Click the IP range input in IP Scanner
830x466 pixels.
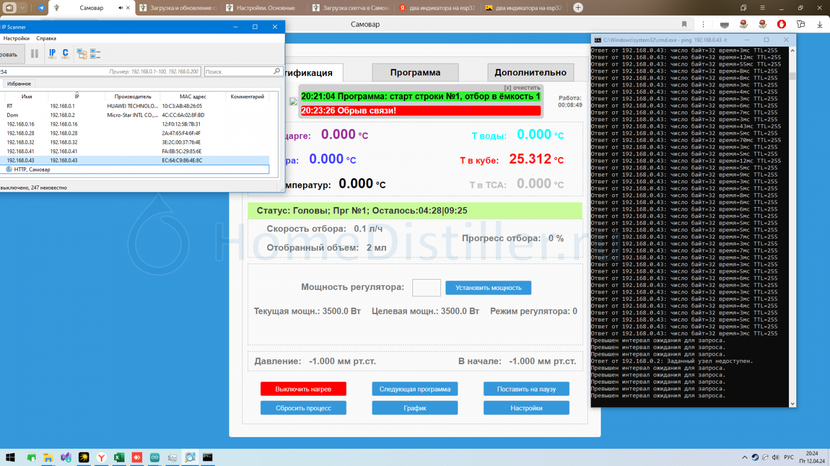pos(100,71)
